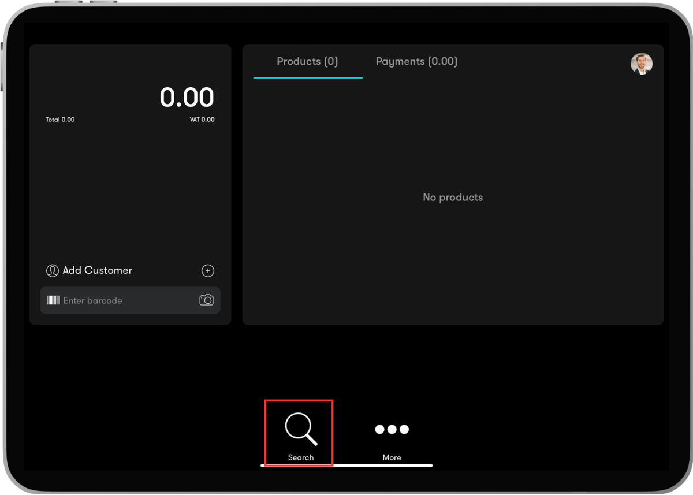Click the Total 0.00 label
The height and width of the screenshot is (495, 693).
(60, 120)
